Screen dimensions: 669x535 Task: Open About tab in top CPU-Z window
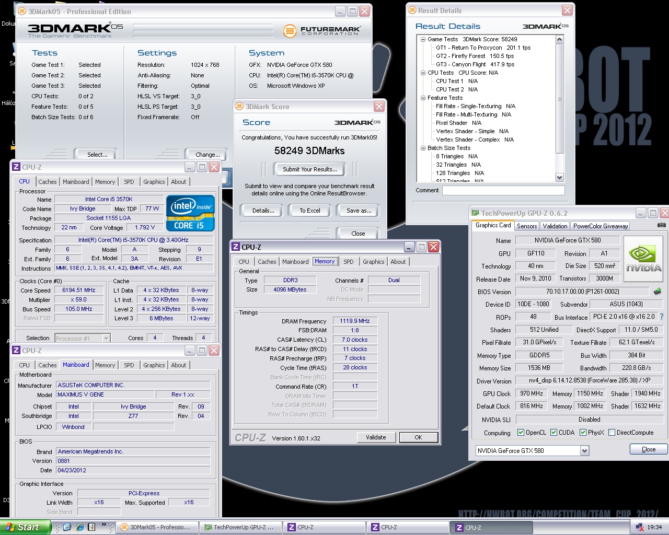coord(179,182)
